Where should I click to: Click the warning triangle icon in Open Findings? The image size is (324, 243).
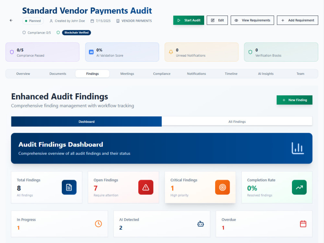146,187
